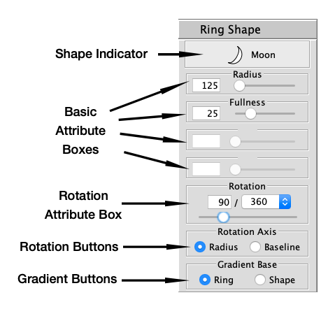Select the Baseline rotation axis option
This screenshot has width=328, height=309.
[x=255, y=247]
